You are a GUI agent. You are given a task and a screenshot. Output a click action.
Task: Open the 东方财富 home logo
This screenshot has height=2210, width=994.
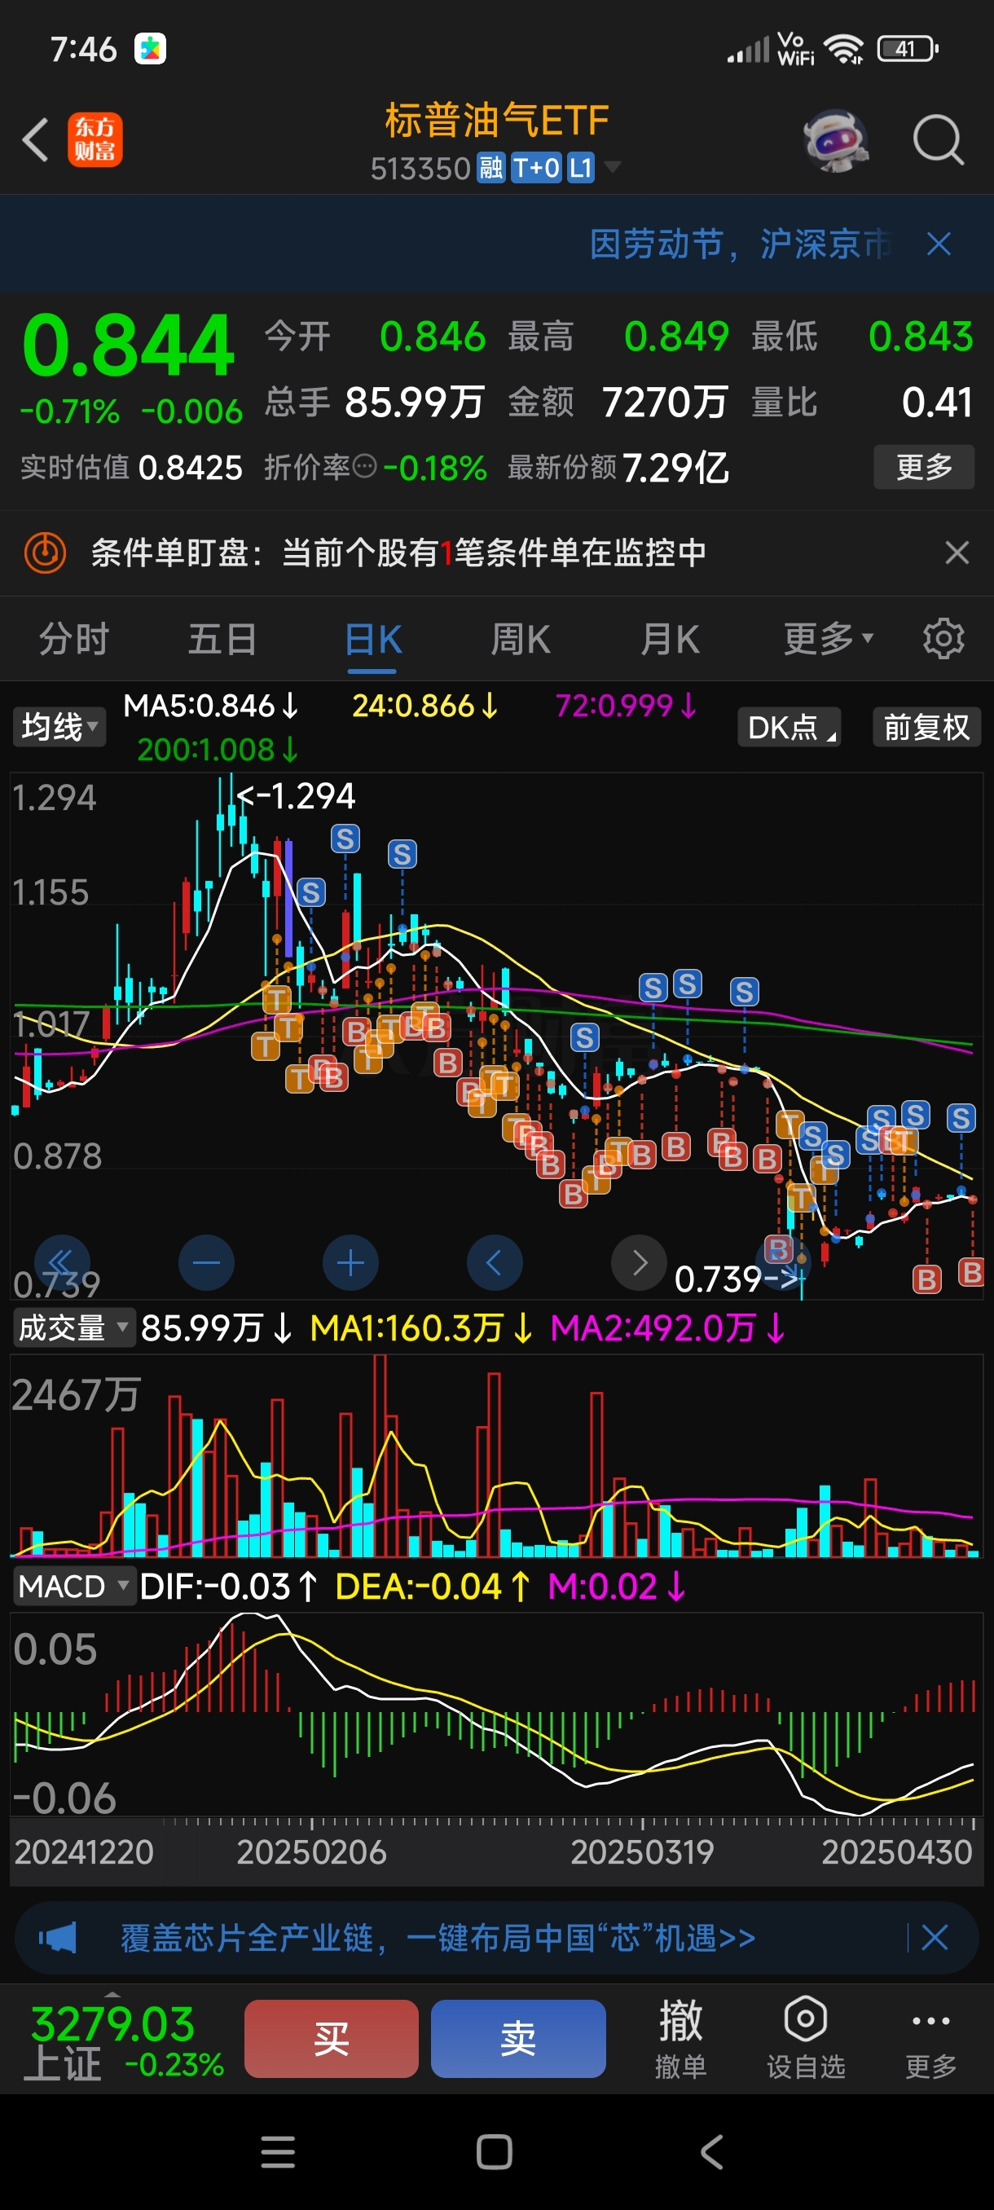pyautogui.click(x=95, y=140)
